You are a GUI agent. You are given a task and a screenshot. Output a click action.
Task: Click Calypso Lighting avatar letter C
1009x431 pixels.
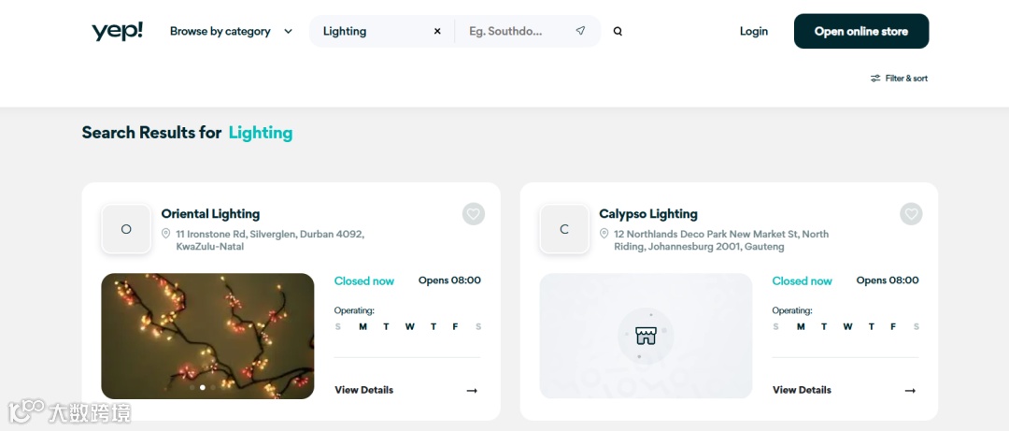point(564,229)
